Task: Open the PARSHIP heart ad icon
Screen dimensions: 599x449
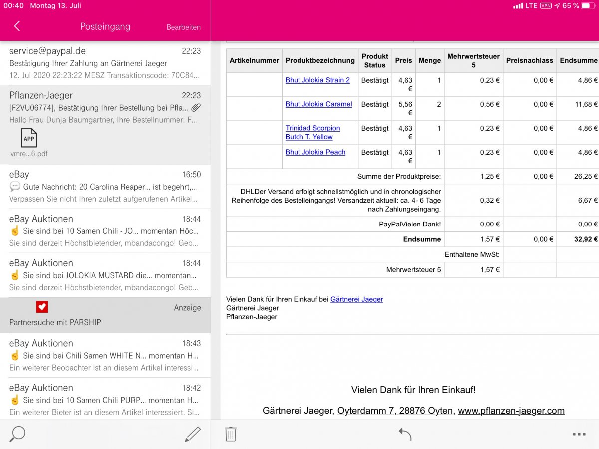Action: click(x=42, y=307)
